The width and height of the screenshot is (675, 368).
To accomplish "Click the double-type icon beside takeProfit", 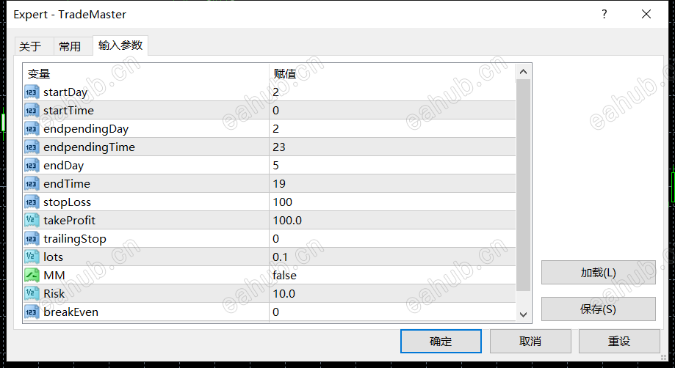I will (32, 221).
